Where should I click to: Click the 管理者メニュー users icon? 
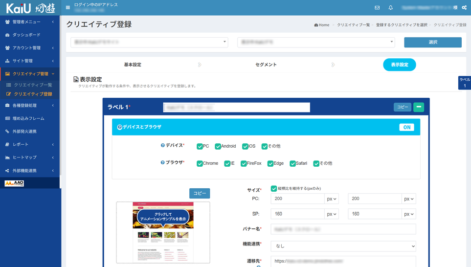pyautogui.click(x=7, y=22)
